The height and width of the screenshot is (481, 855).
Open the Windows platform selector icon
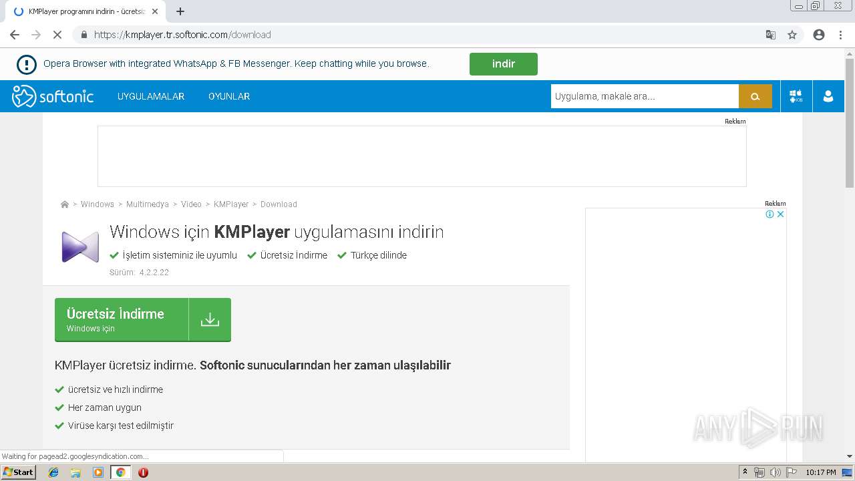796,96
